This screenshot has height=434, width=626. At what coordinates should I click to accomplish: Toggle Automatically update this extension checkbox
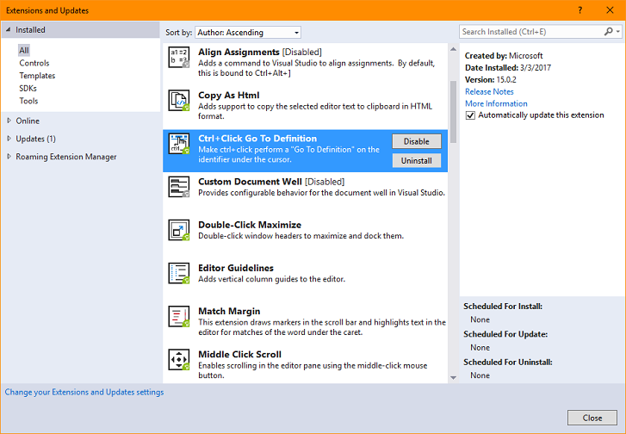tap(470, 115)
